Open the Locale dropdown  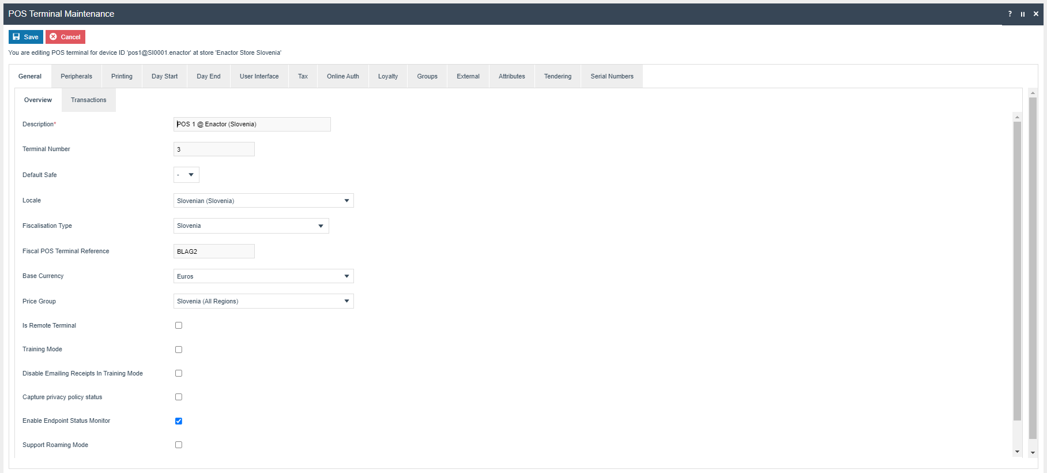click(x=263, y=201)
